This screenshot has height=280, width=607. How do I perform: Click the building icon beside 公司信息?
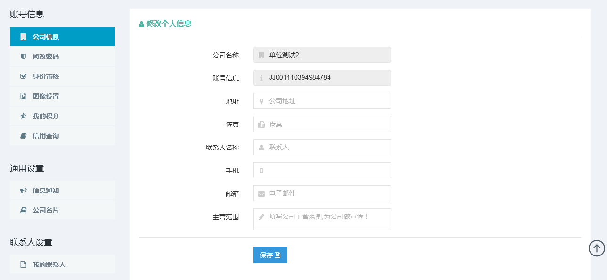click(23, 37)
